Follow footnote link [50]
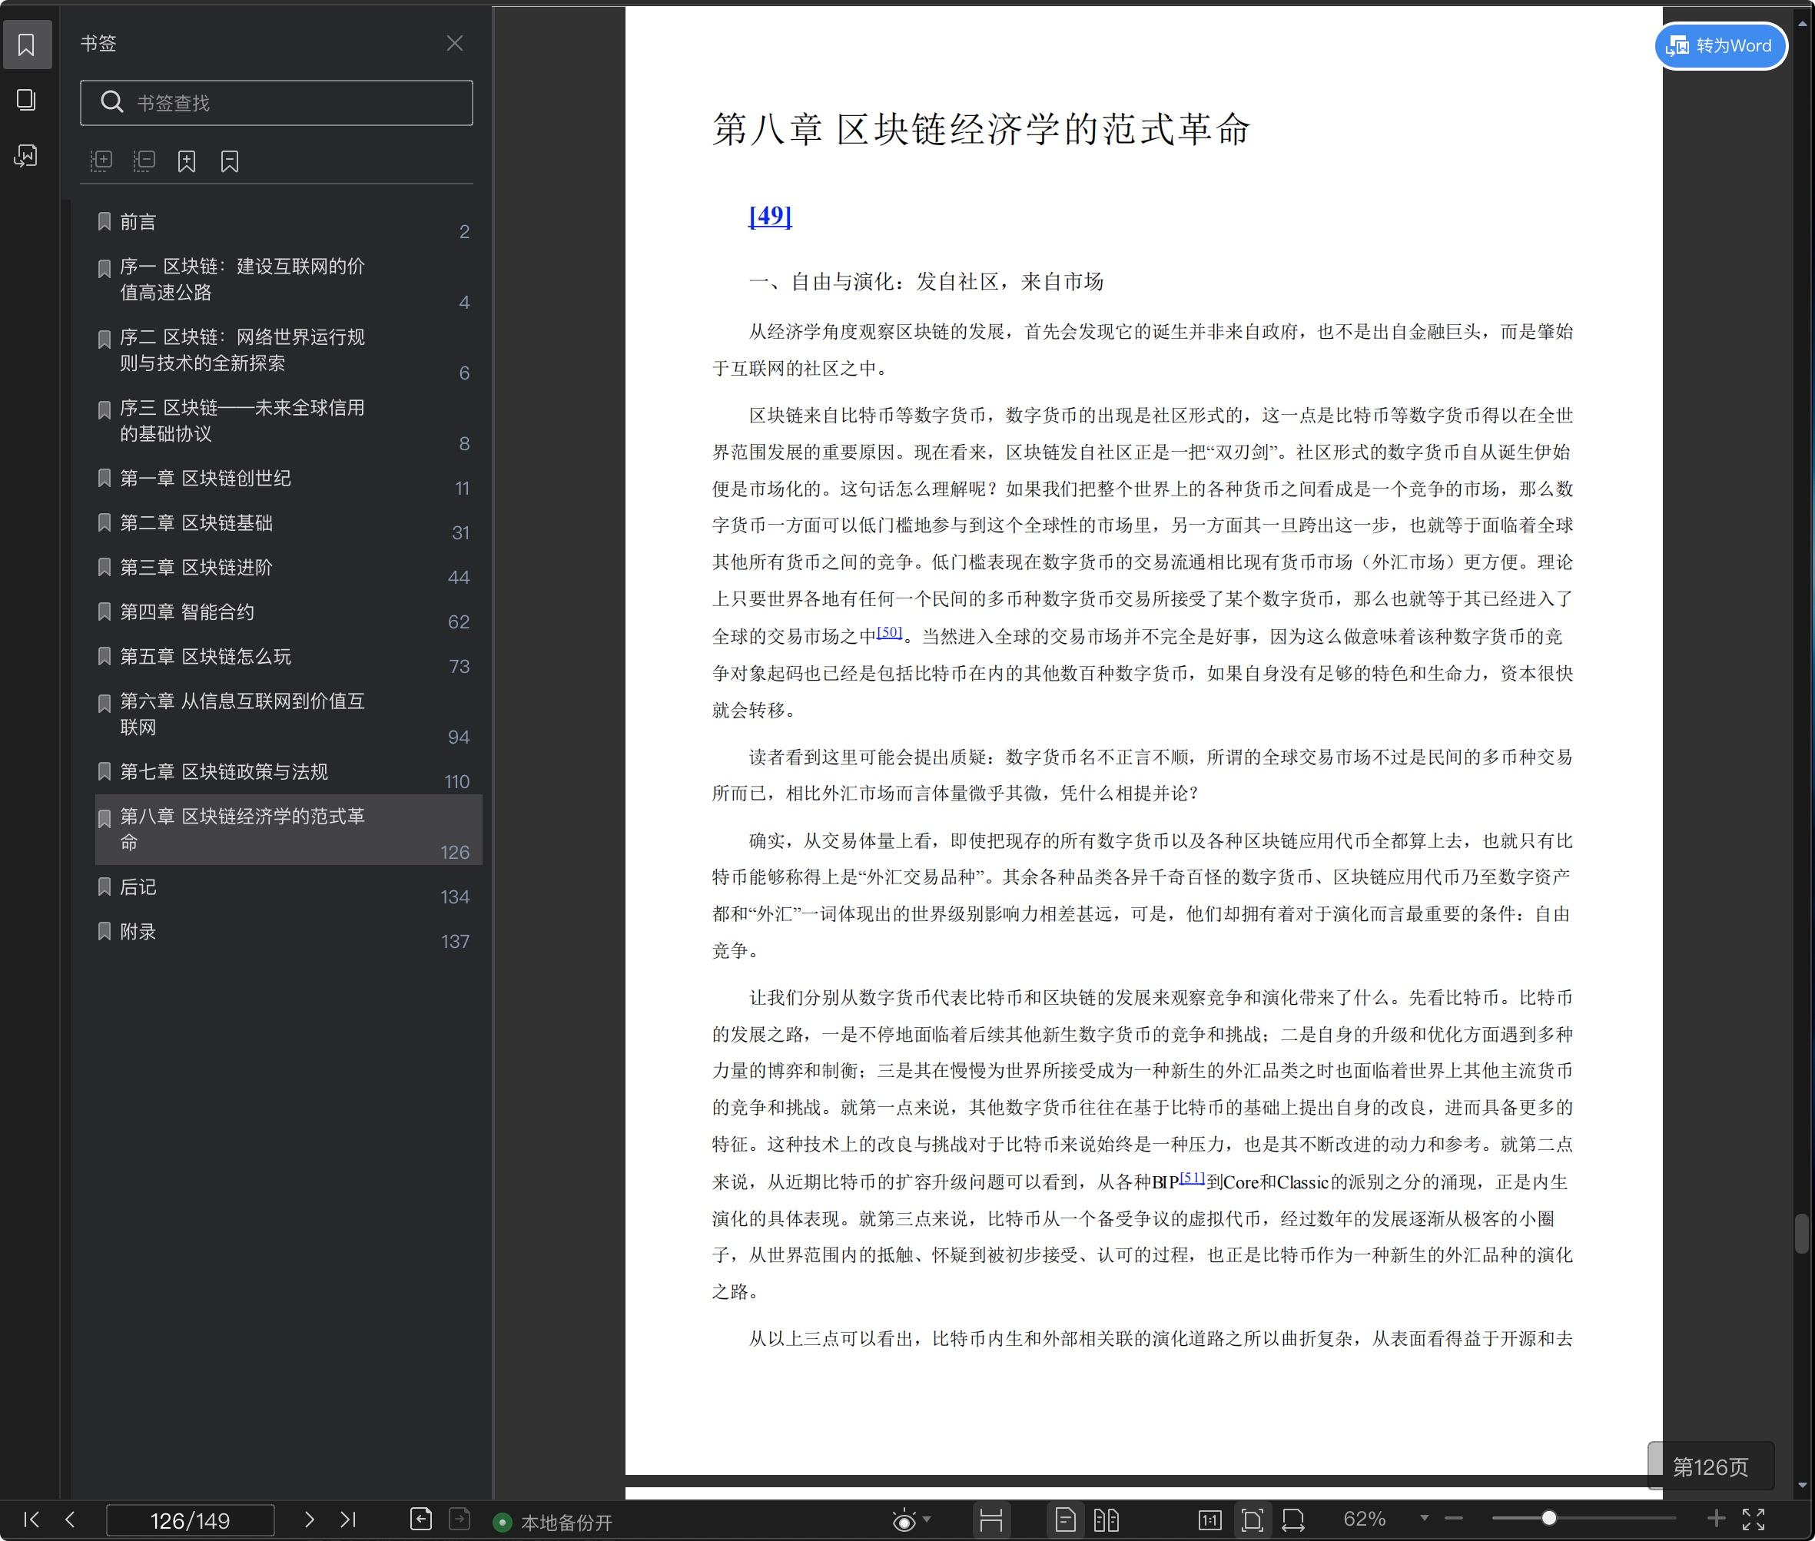 890,631
